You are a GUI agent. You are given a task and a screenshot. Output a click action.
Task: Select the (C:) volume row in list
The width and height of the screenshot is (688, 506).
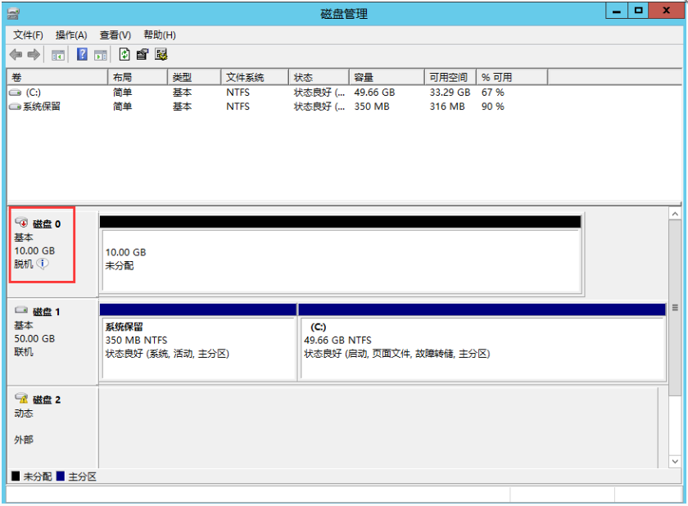(x=33, y=93)
